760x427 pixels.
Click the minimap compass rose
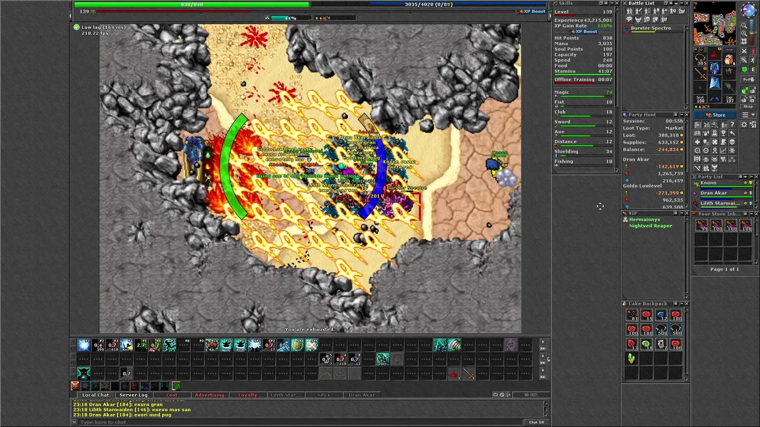pos(749,10)
